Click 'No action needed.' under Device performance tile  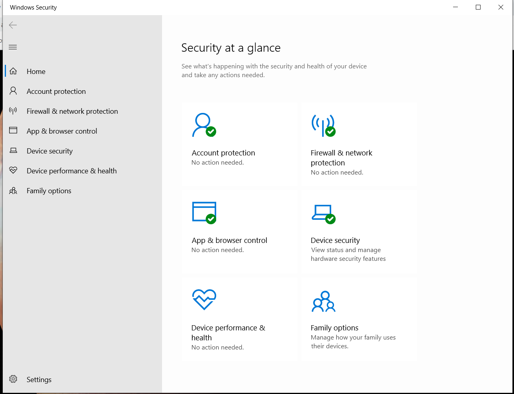(217, 347)
